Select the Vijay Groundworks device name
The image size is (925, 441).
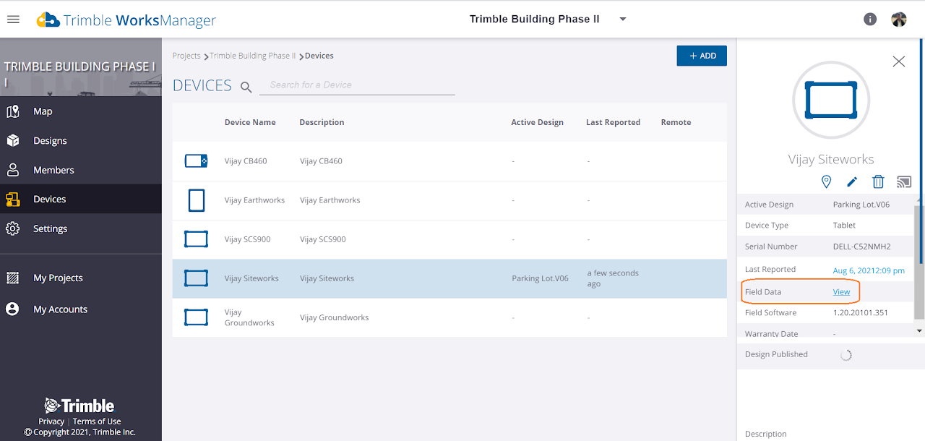249,317
